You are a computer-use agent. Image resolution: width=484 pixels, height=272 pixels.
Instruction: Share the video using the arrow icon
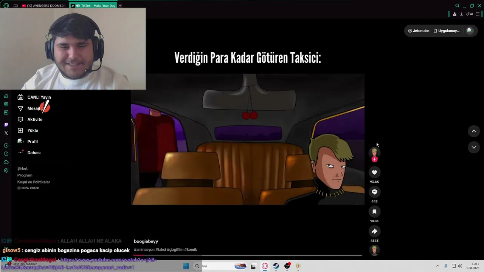(374, 231)
